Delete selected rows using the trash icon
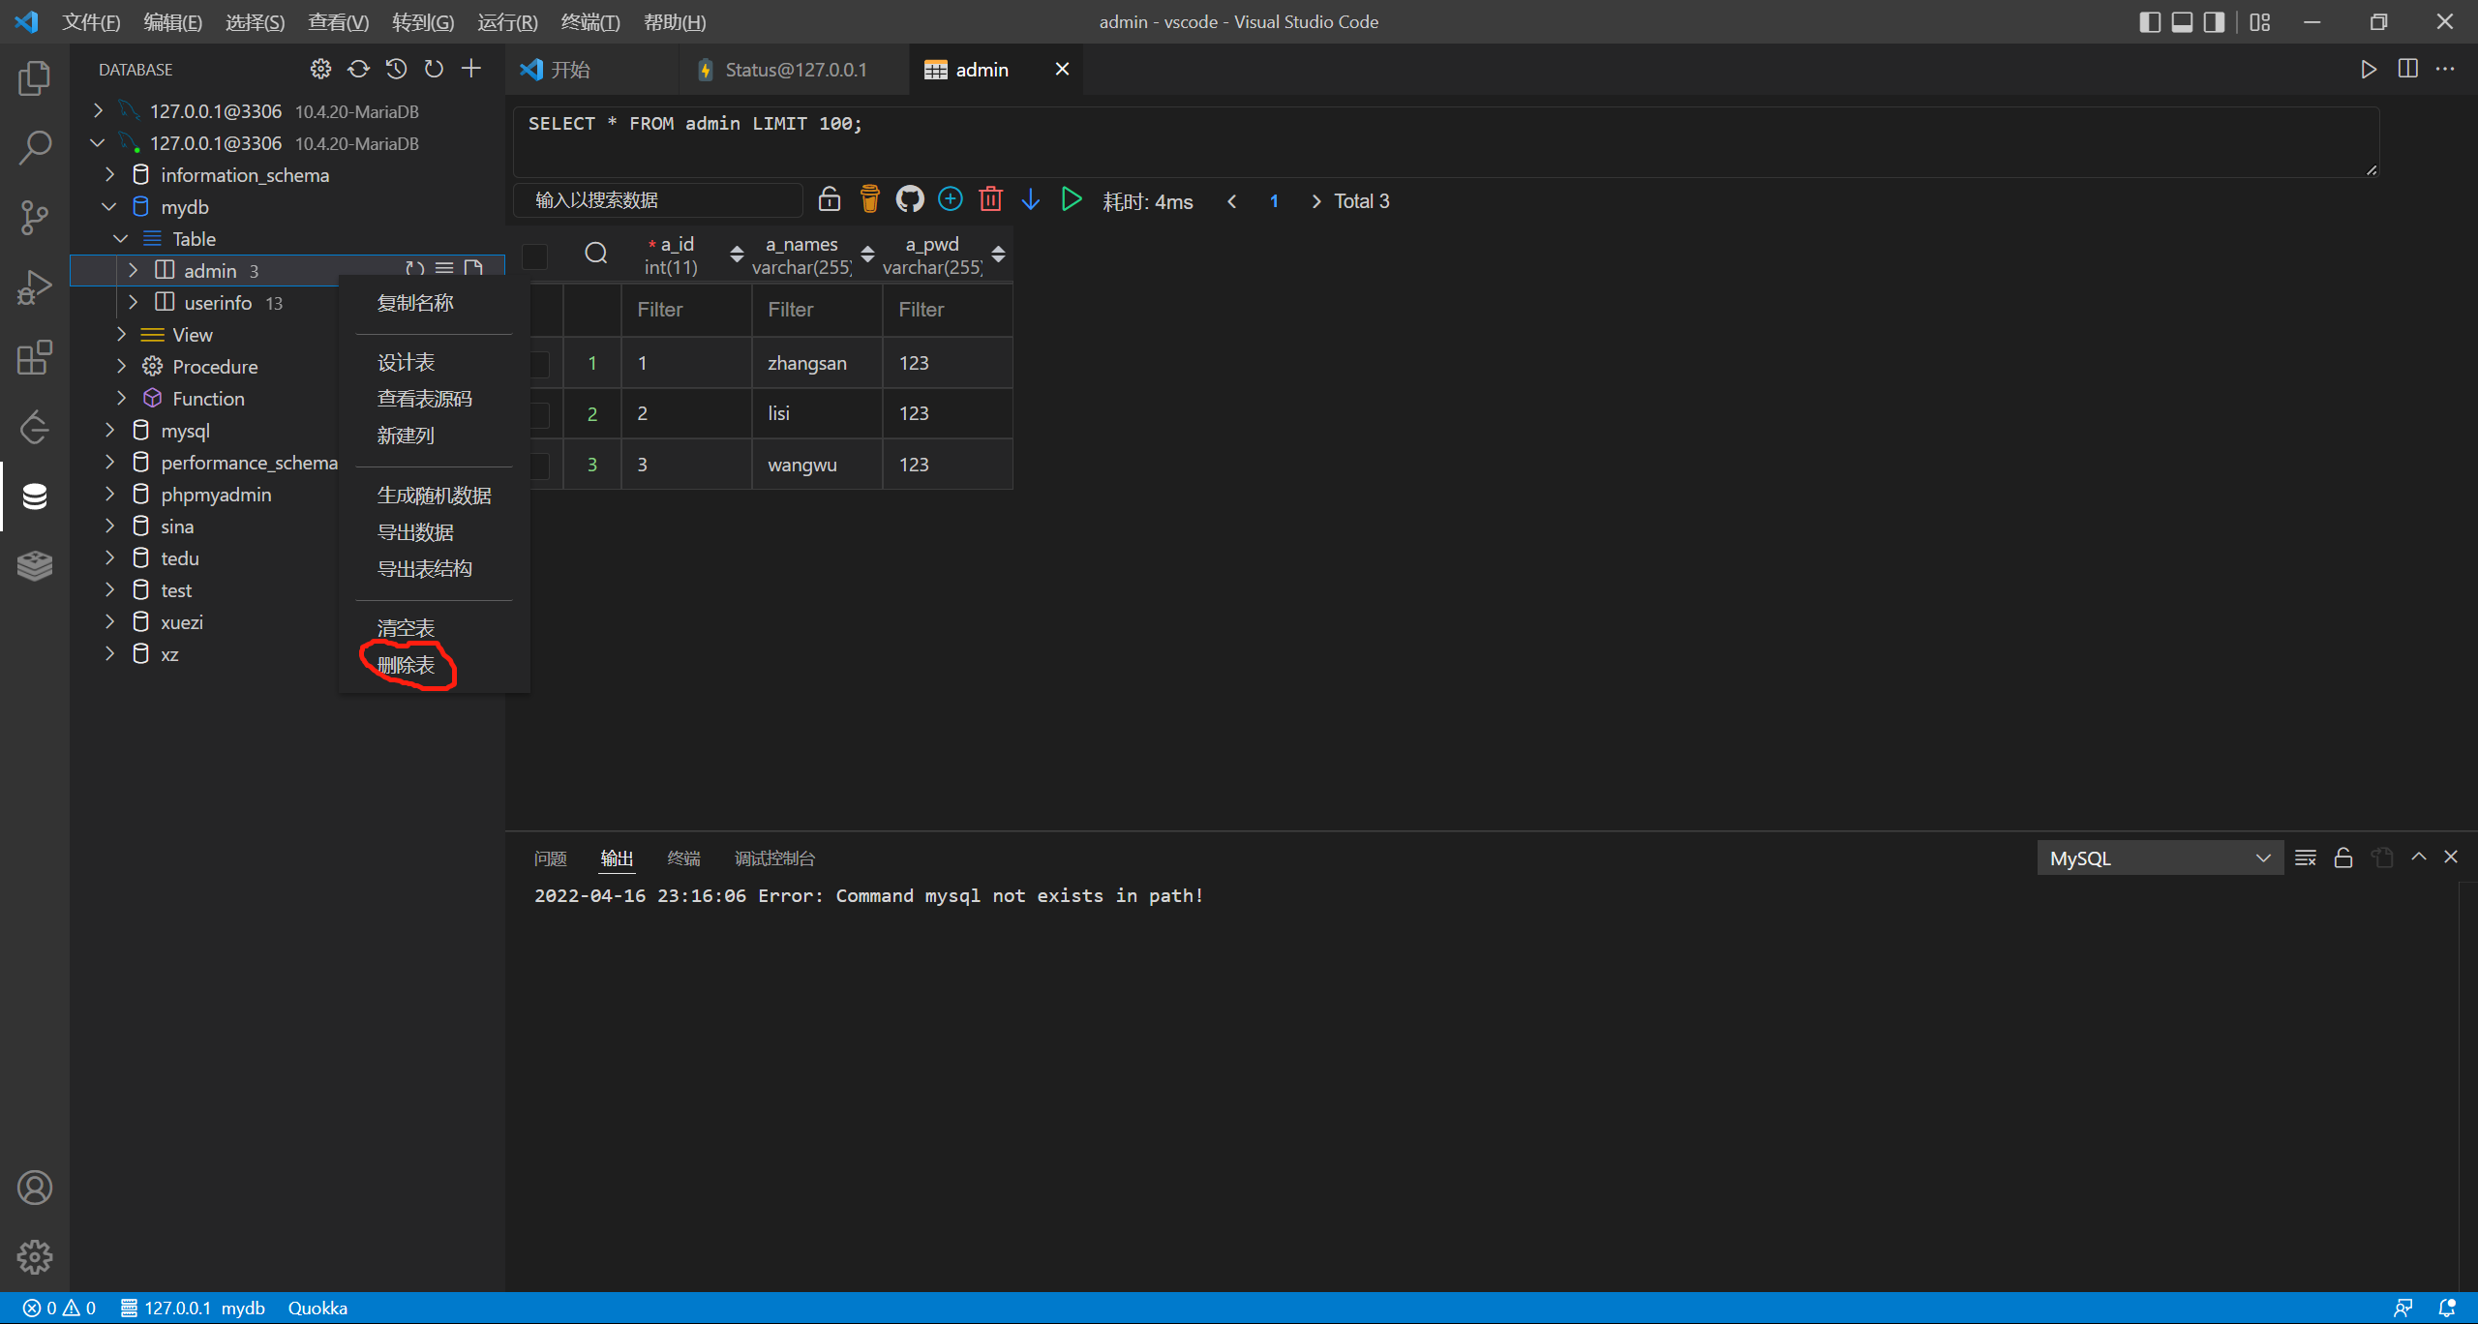This screenshot has height=1324, width=2478. [x=990, y=198]
